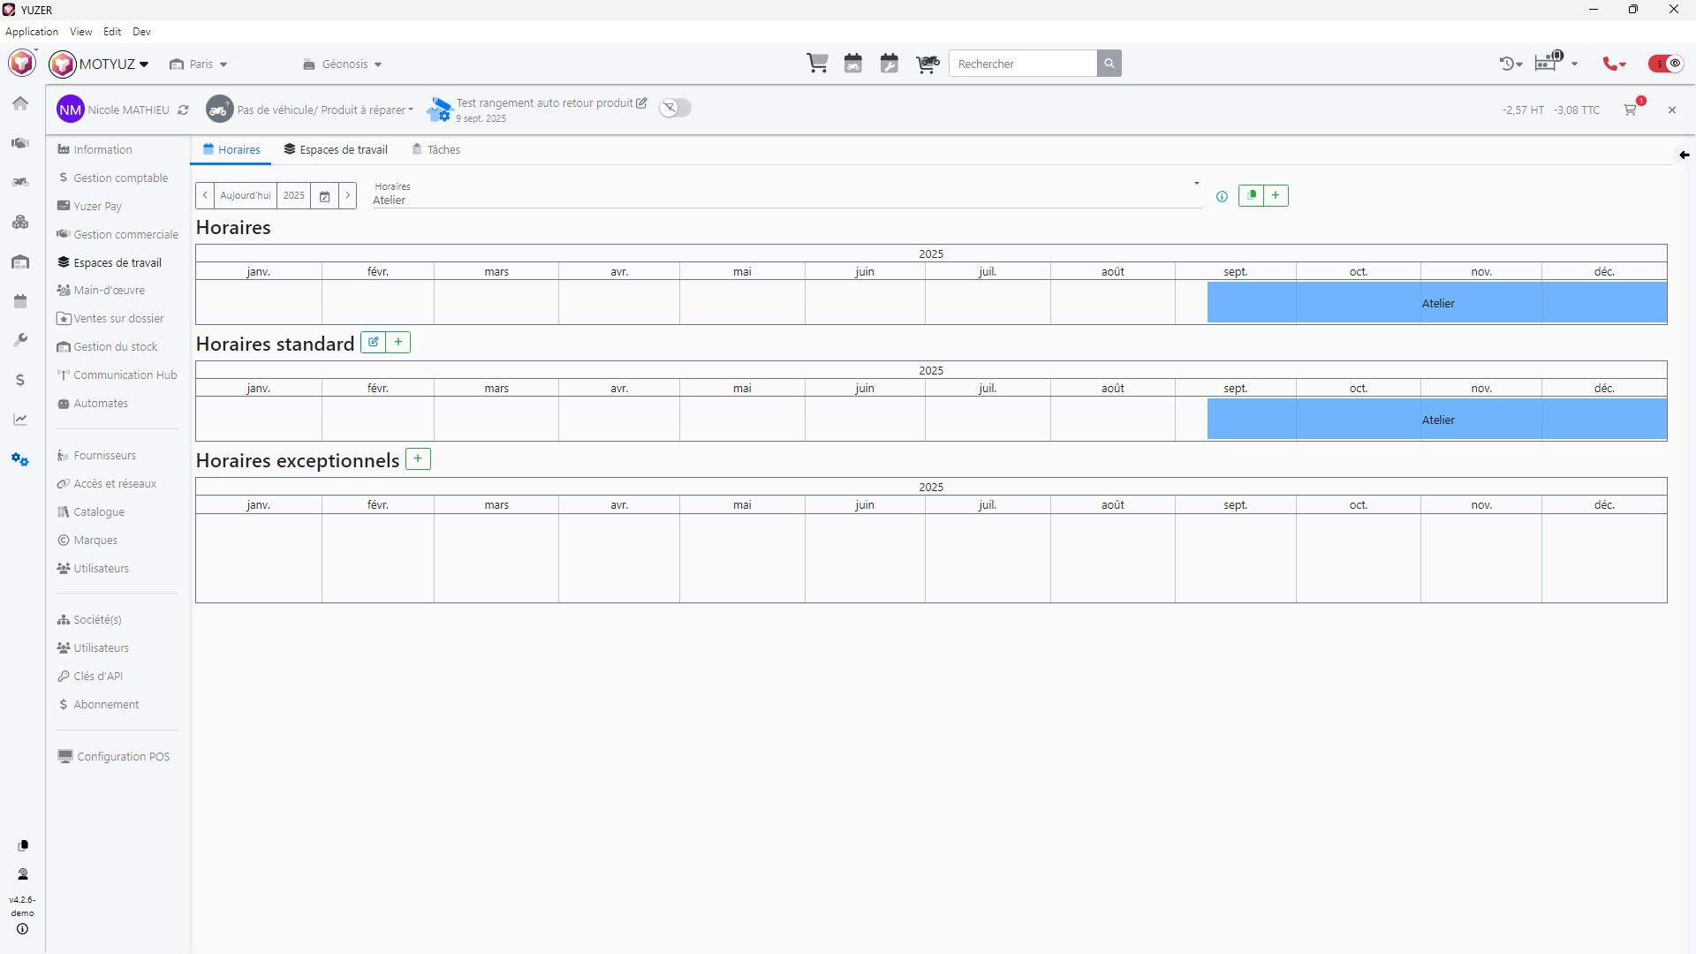Open the statistics chart icon in left sidebar

coord(20,420)
